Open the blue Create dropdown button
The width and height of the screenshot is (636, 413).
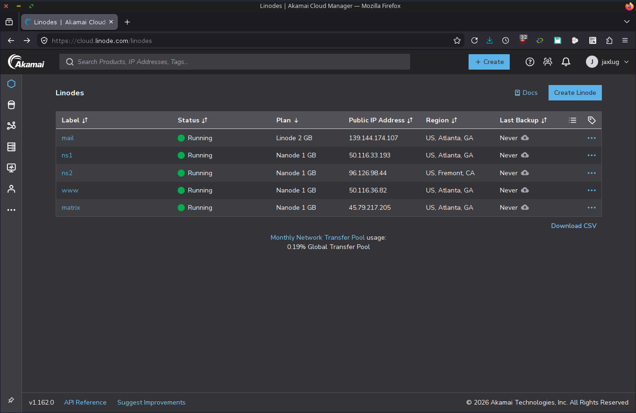489,62
